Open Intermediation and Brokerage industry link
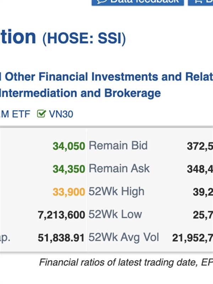Screen dimensions: 213x284 (x=81, y=93)
